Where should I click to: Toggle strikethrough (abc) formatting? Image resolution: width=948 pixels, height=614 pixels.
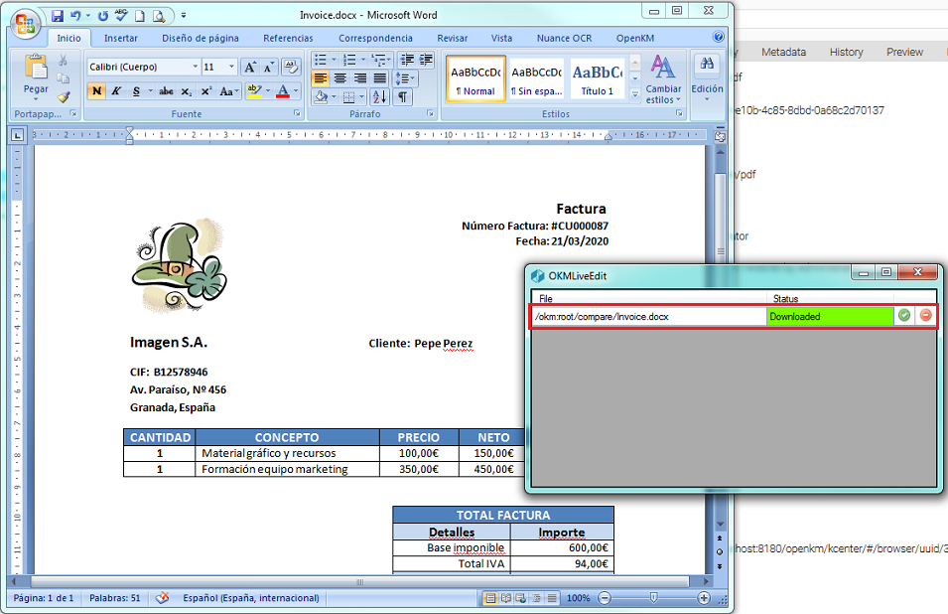[166, 91]
